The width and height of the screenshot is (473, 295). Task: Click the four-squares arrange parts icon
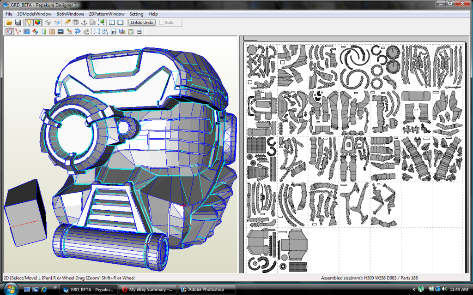(105, 31)
